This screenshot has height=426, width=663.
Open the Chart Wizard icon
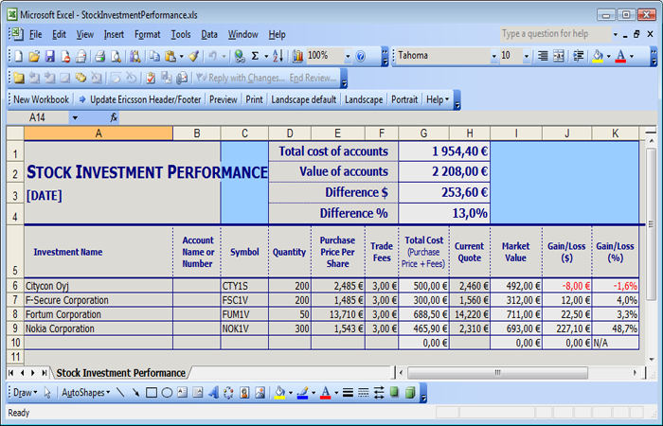297,57
